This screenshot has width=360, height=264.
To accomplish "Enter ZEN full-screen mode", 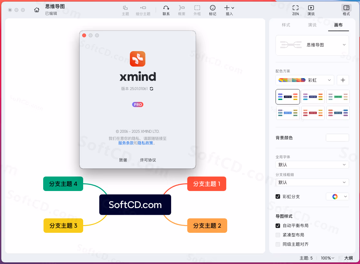I will 296,11.
